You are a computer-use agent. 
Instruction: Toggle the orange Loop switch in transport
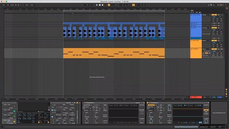click(x=133, y=5)
